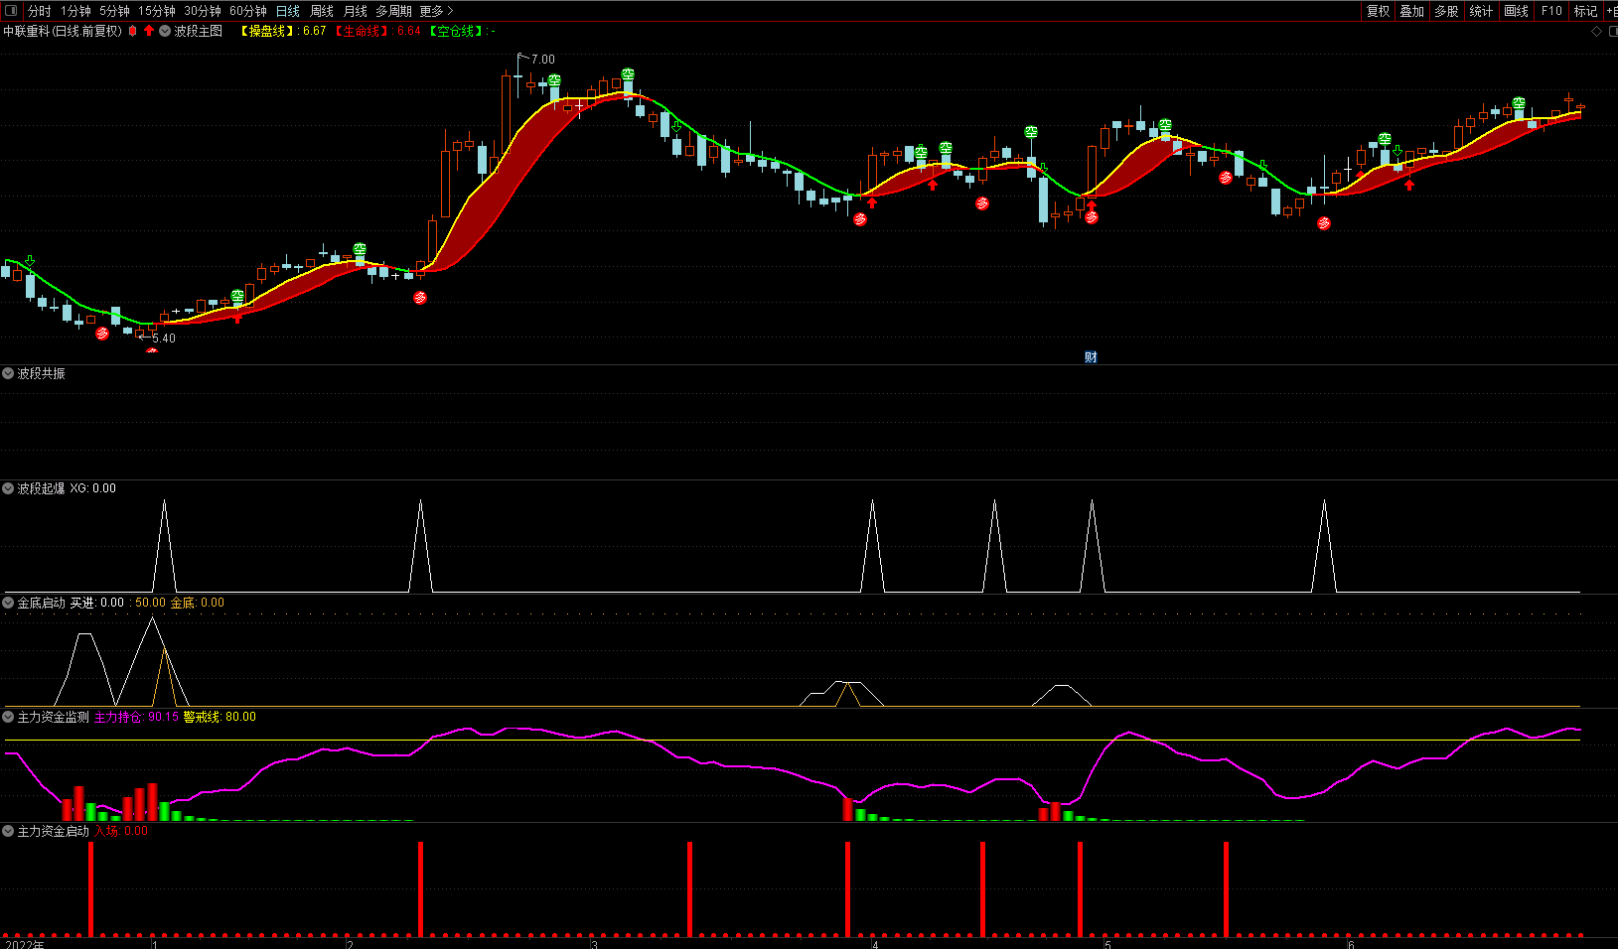Expand the 金底启动 indicator menu
Image resolution: width=1618 pixels, height=949 pixels.
(8, 603)
